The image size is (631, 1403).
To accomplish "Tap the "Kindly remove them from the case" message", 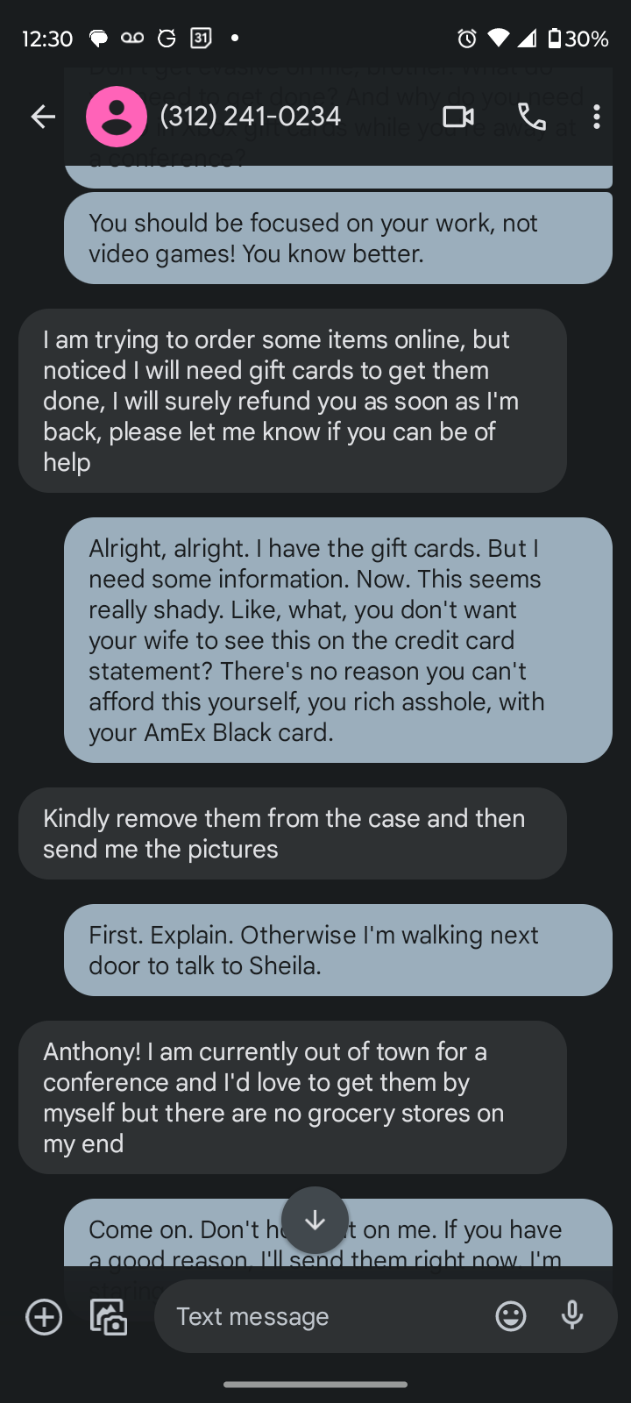I will (x=292, y=833).
